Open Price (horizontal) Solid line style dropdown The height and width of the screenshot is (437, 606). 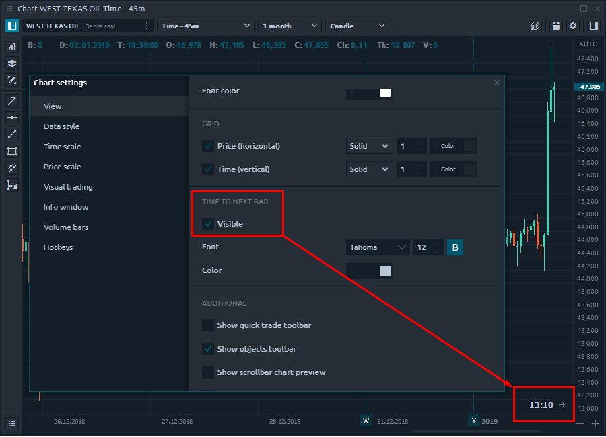click(x=369, y=146)
